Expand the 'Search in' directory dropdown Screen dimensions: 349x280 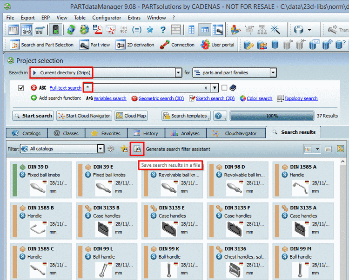tap(178, 72)
